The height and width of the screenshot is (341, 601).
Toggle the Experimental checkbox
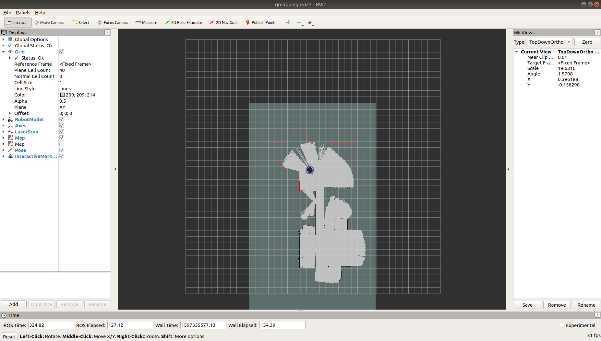coord(562,325)
